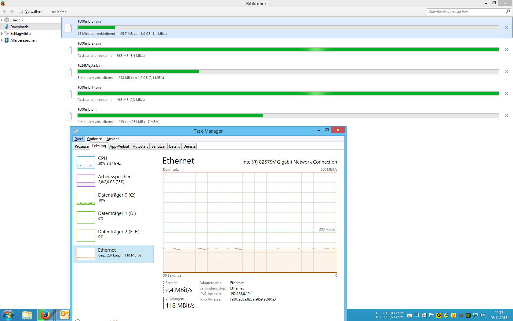The width and height of the screenshot is (513, 321).
Task: Select the Ethernet performance entry
Action: [x=114, y=254]
